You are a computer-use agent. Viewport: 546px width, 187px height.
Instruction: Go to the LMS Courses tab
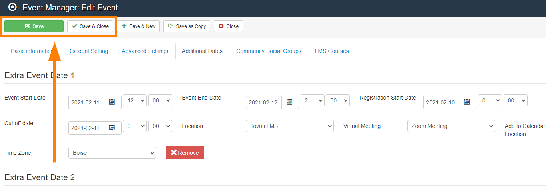click(332, 51)
